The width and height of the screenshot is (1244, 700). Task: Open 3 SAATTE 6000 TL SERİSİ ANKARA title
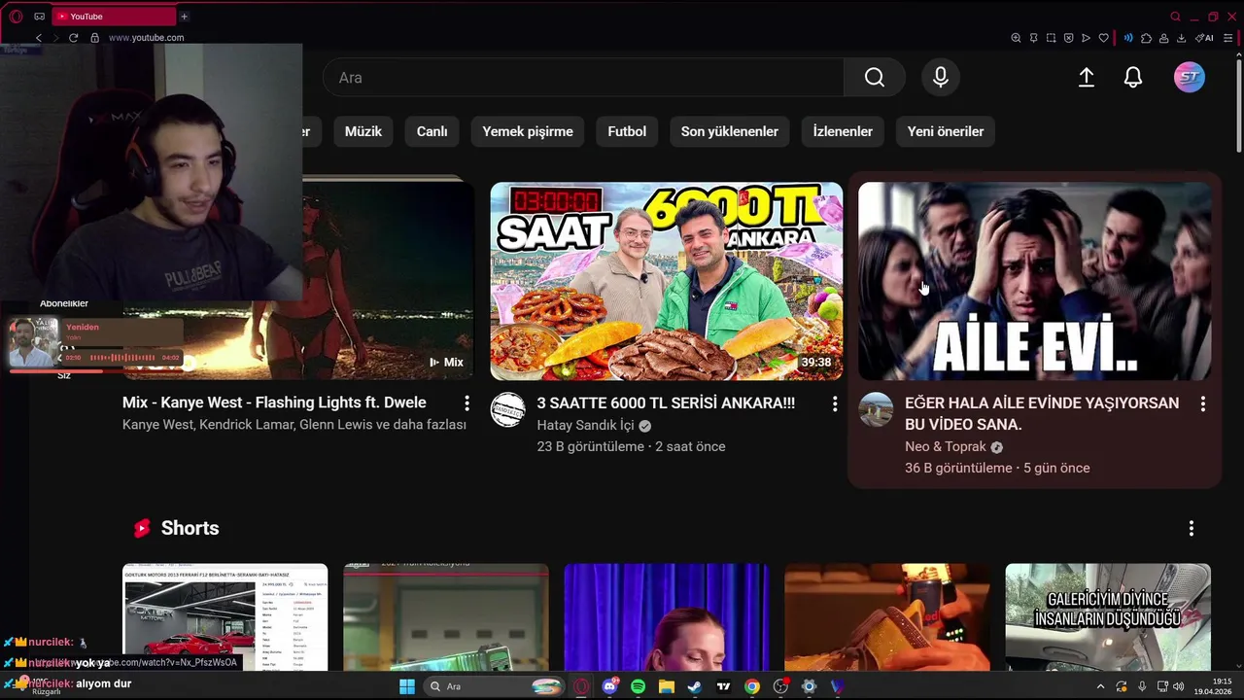[666, 402]
